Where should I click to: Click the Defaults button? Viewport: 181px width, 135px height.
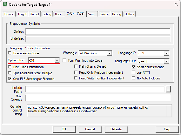[116, 129]
